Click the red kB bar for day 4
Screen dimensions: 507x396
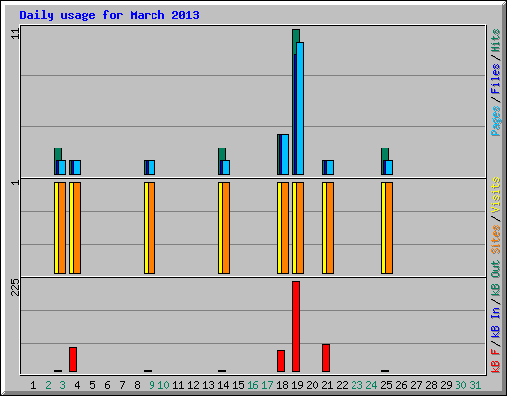coord(73,359)
